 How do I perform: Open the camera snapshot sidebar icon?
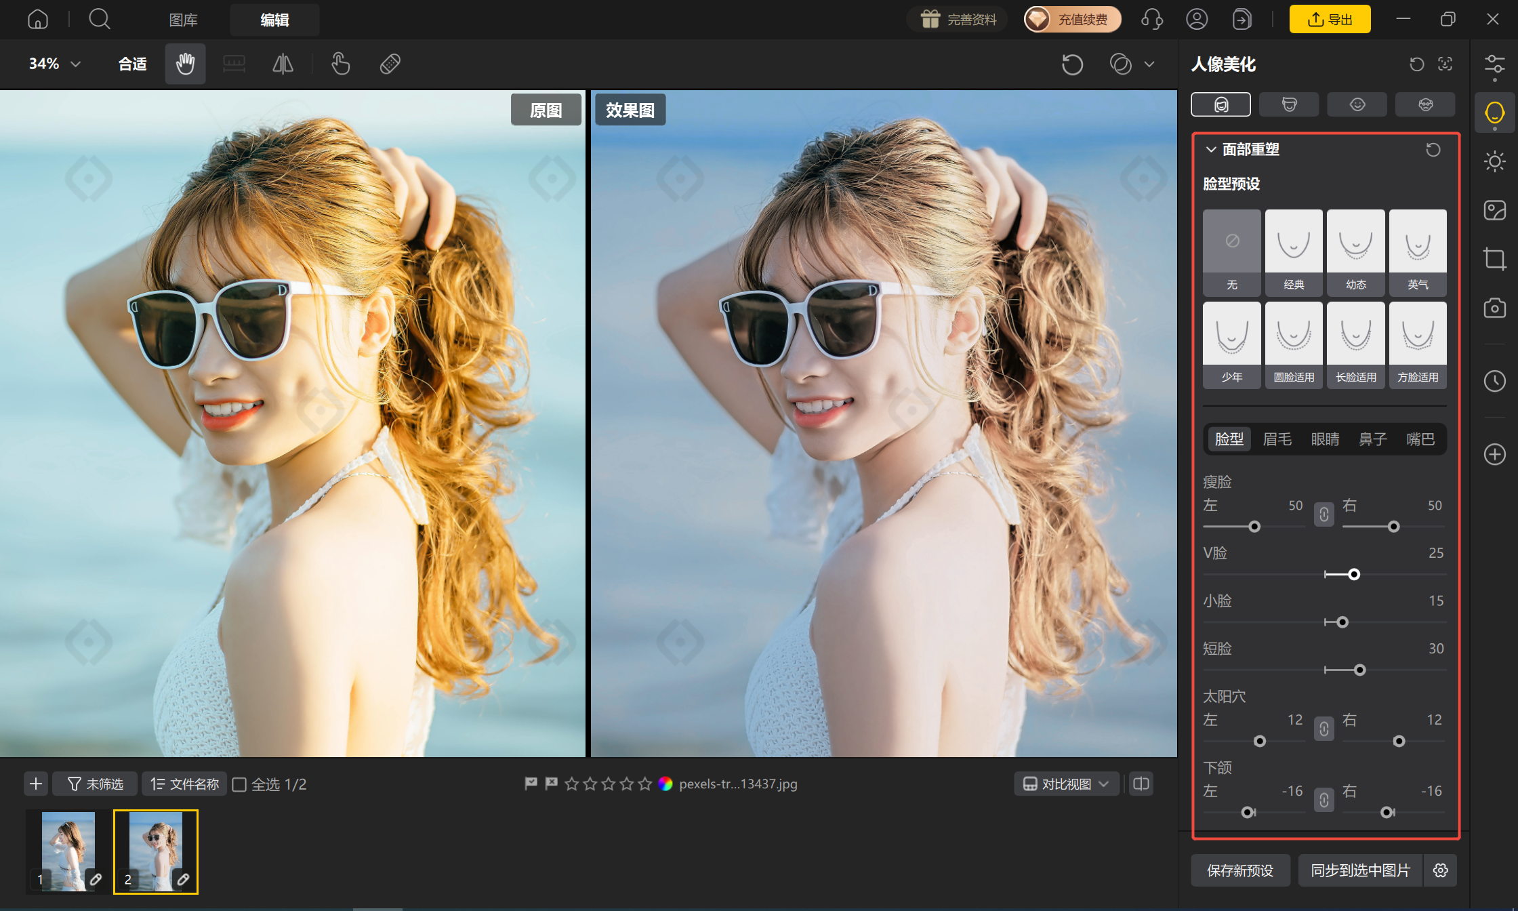coord(1494,308)
